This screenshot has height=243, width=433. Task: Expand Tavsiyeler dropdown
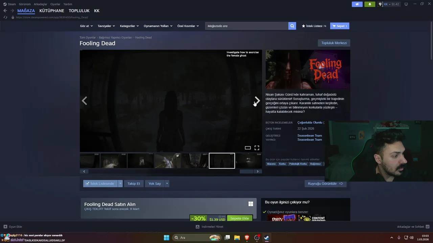(106, 26)
